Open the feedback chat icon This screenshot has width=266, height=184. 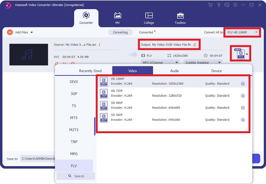click(227, 5)
